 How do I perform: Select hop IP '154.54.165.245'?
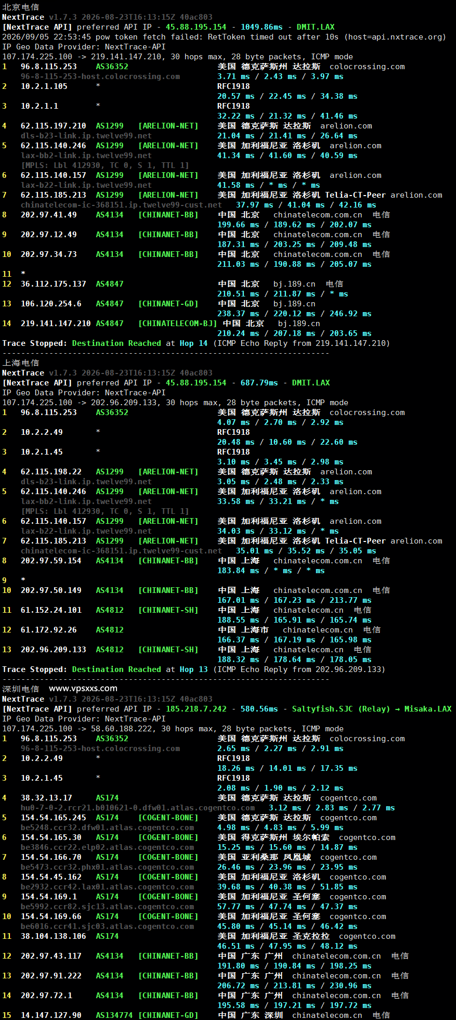[54, 818]
